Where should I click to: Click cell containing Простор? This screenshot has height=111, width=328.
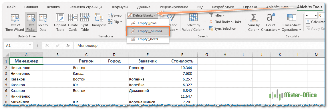[148, 68]
